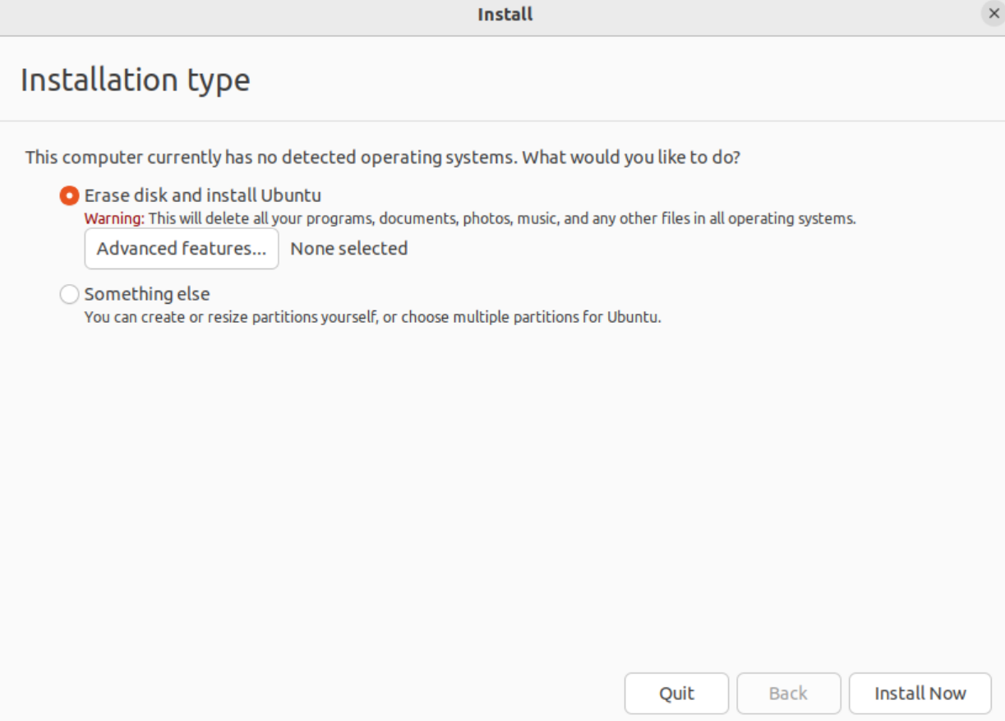Viewport: 1005px width, 721px height.
Task: Click the red Warning label text
Action: tap(115, 219)
